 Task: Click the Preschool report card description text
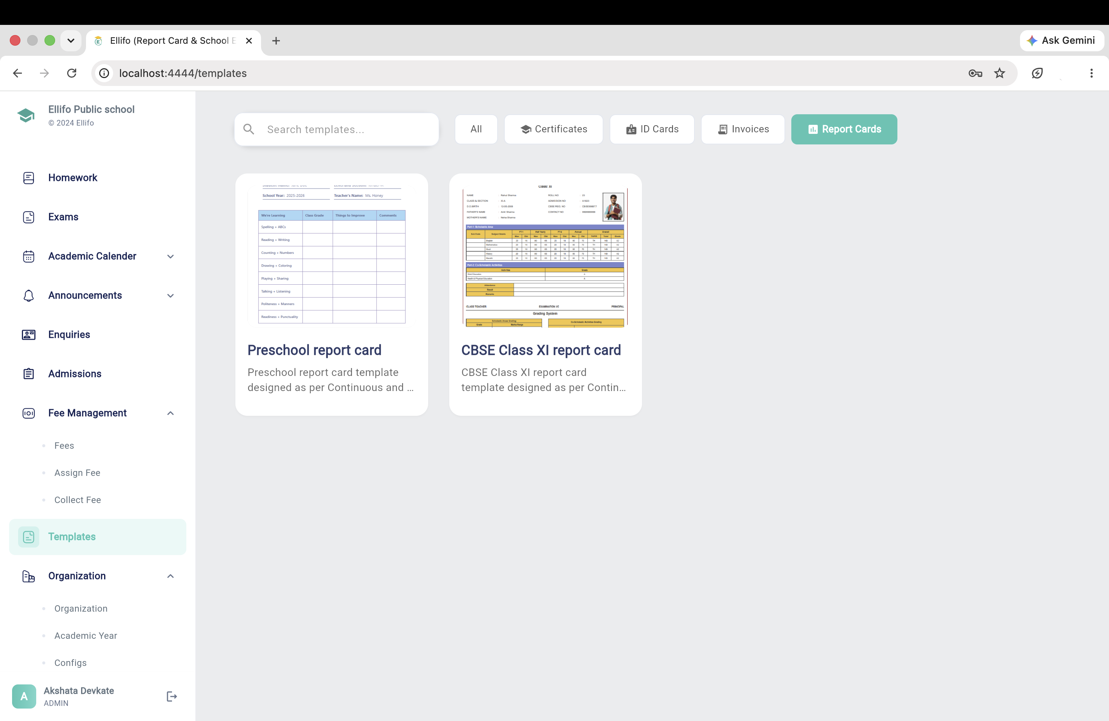(330, 380)
